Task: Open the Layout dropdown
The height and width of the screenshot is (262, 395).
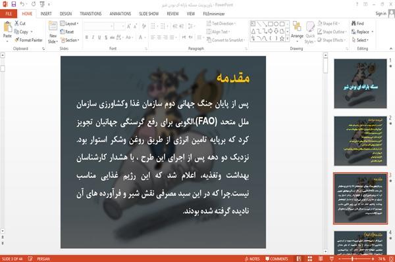Action: click(x=69, y=24)
